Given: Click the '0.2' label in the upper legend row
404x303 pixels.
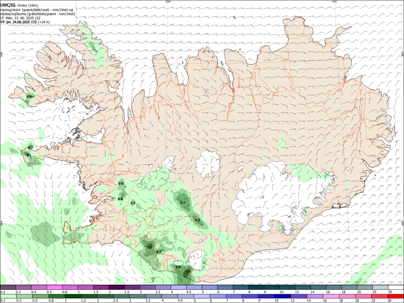Looking at the screenshot, I should point(3,292).
